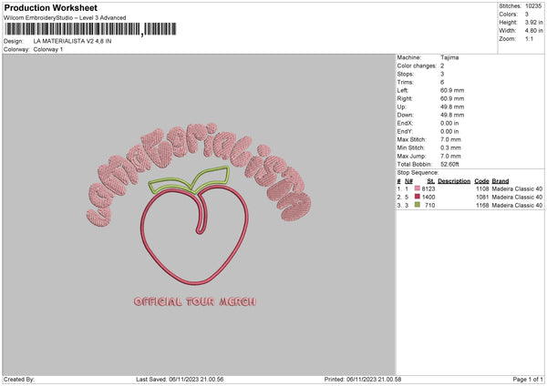The width and height of the screenshot is (547, 386).
Task: Click the Machine value Tajima
Action: (x=449, y=57)
